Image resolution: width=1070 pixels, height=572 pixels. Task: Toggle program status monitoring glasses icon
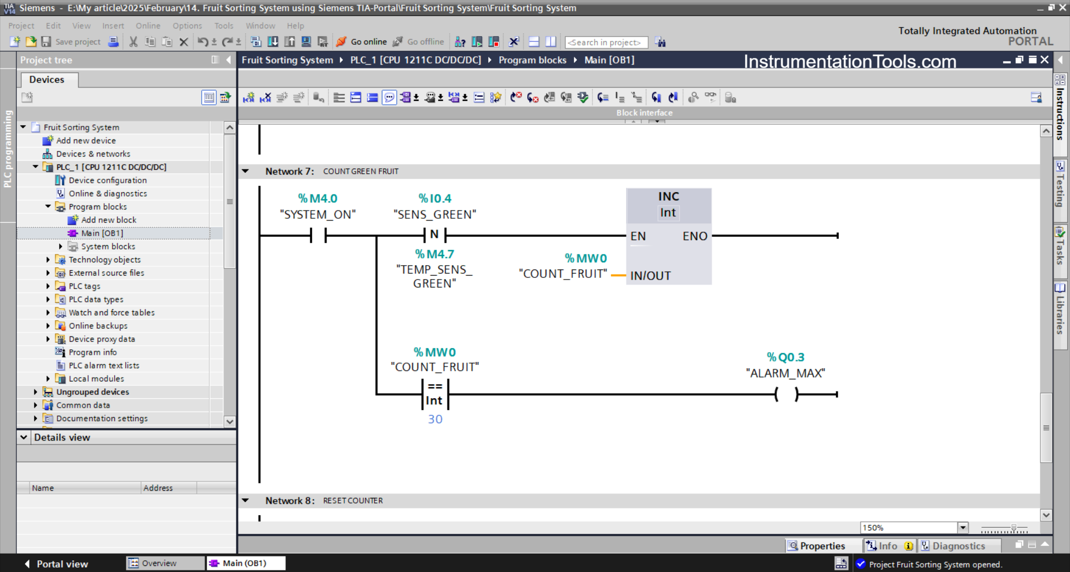point(710,97)
